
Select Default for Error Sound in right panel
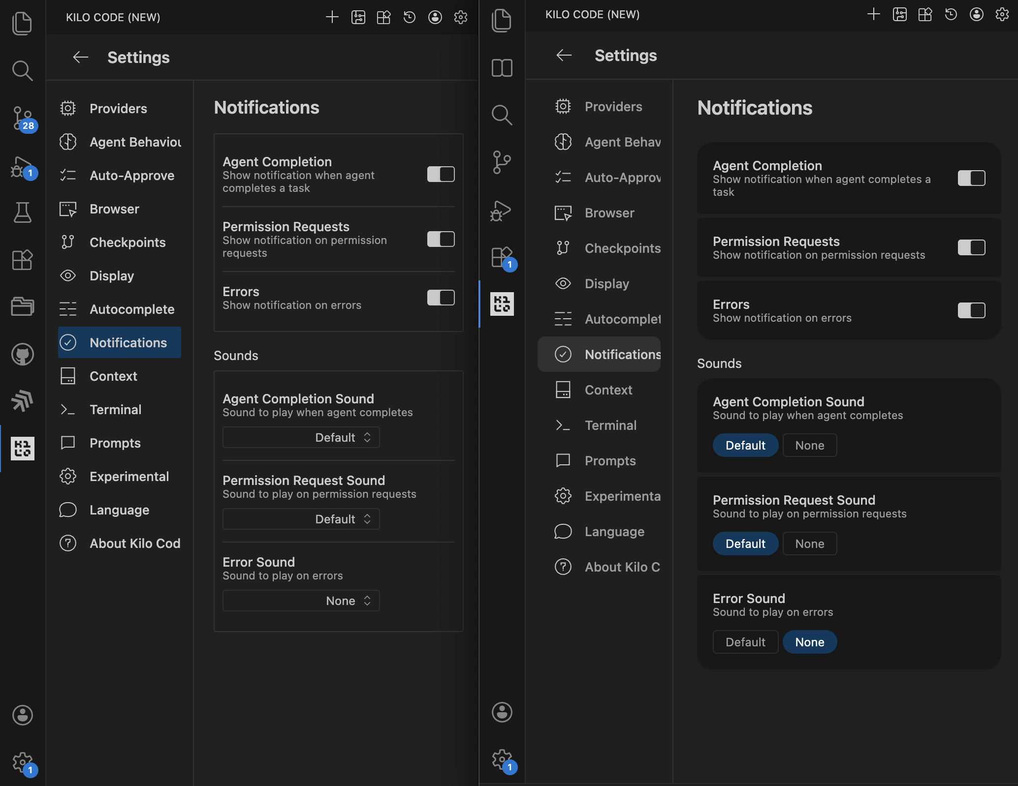coord(745,642)
